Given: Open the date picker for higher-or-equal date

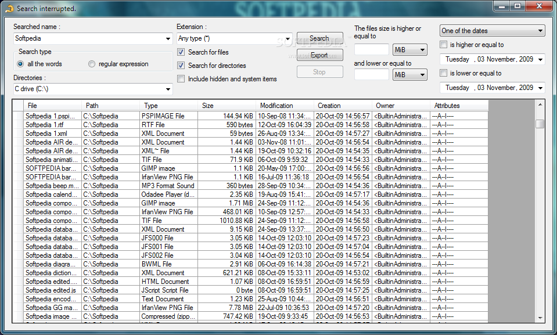Looking at the screenshot, I should point(540,59).
